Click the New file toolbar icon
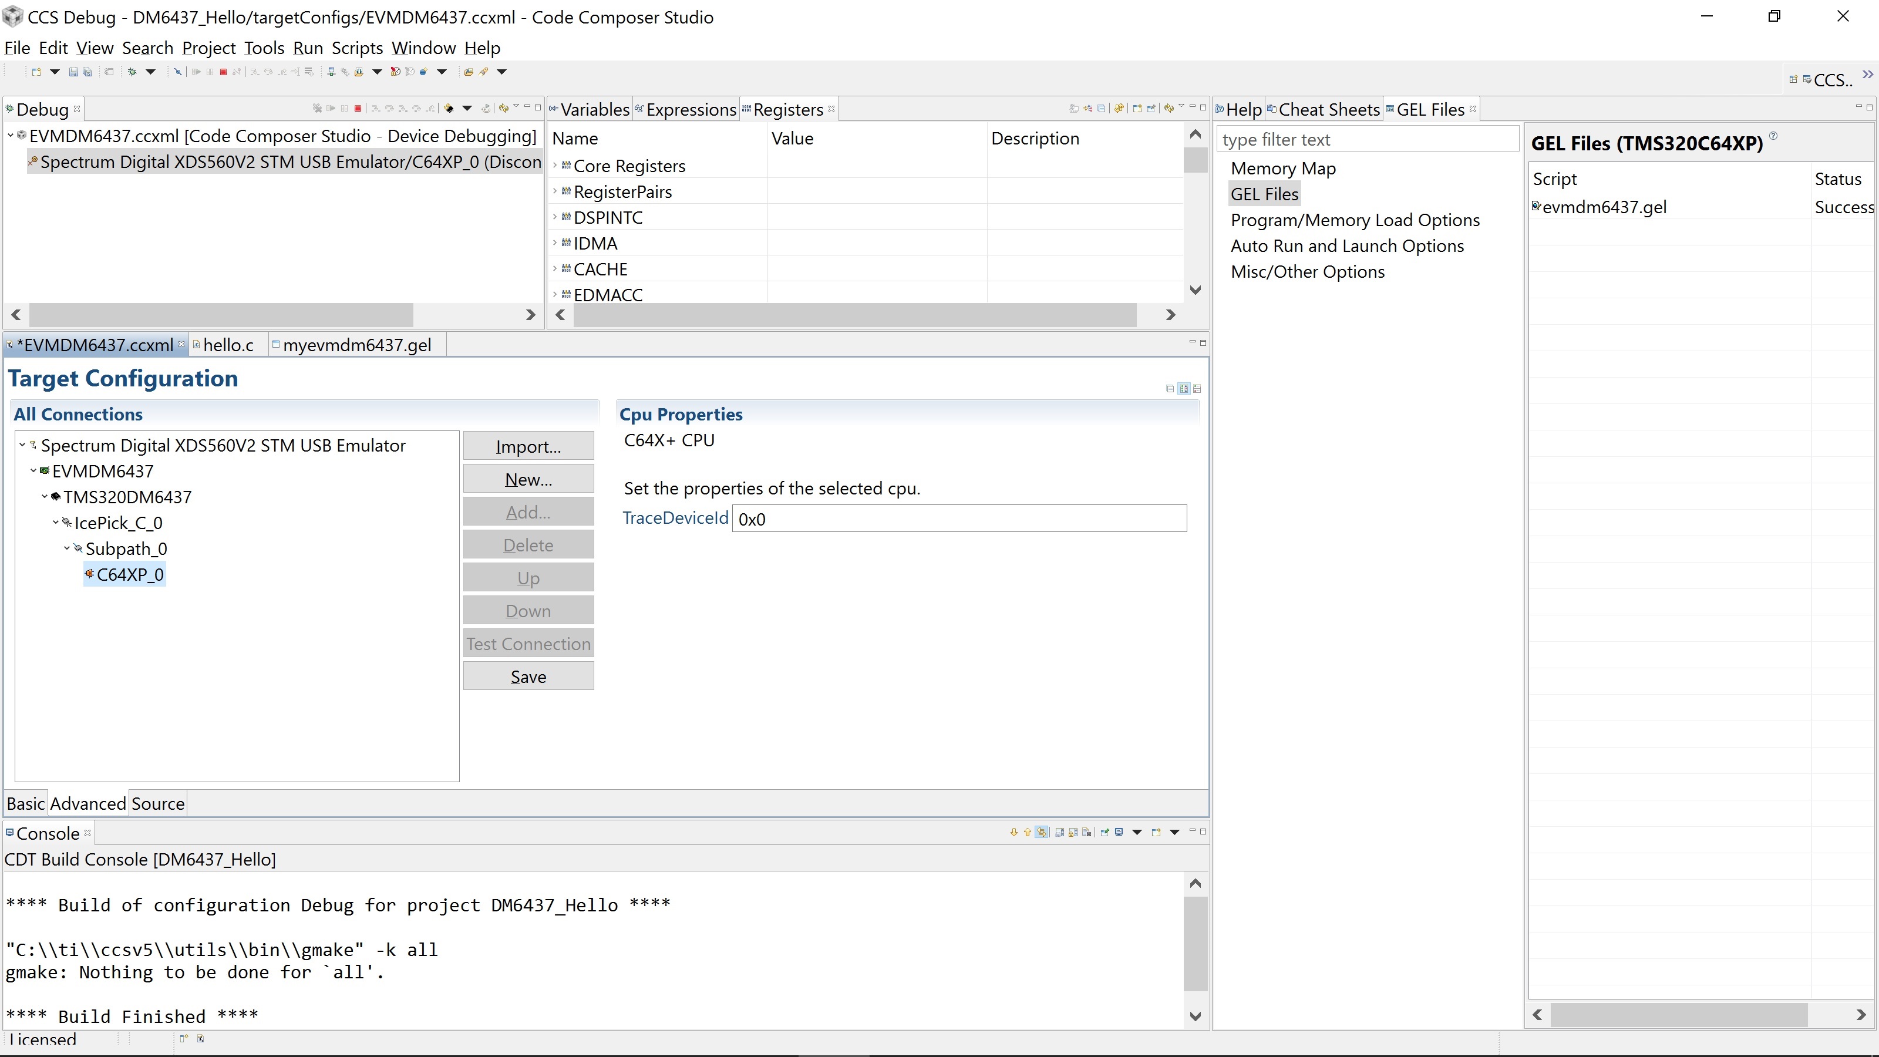This screenshot has height=1057, width=1879. tap(36, 72)
